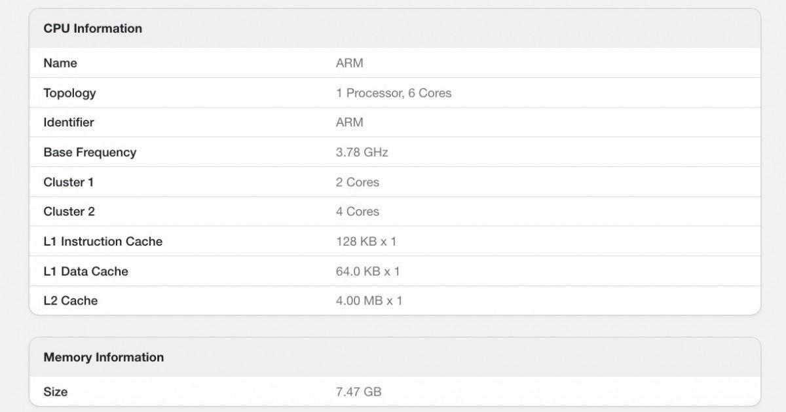786x412 pixels.
Task: Select the '2 Cores' value
Action: click(357, 182)
